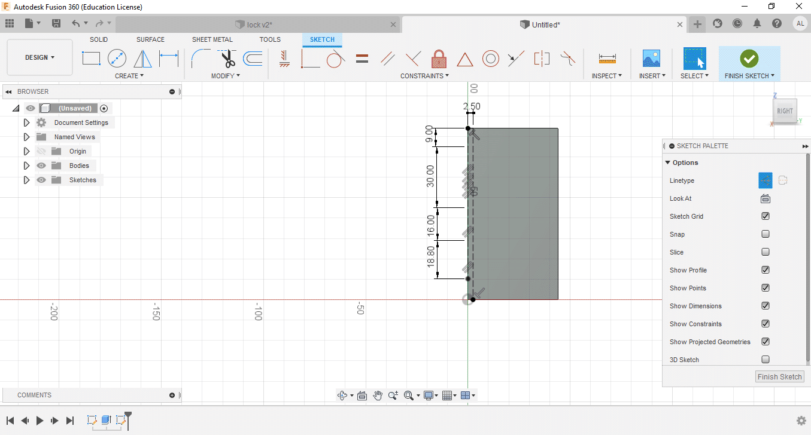The image size is (811, 435).
Task: Select the 2-Point Circle sketch tool
Action: (x=117, y=59)
